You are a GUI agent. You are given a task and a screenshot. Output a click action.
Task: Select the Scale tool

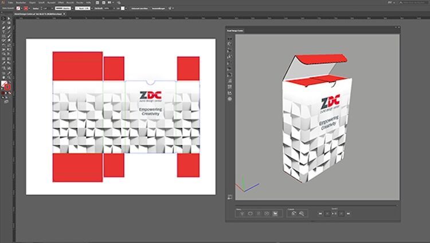tap(9, 45)
